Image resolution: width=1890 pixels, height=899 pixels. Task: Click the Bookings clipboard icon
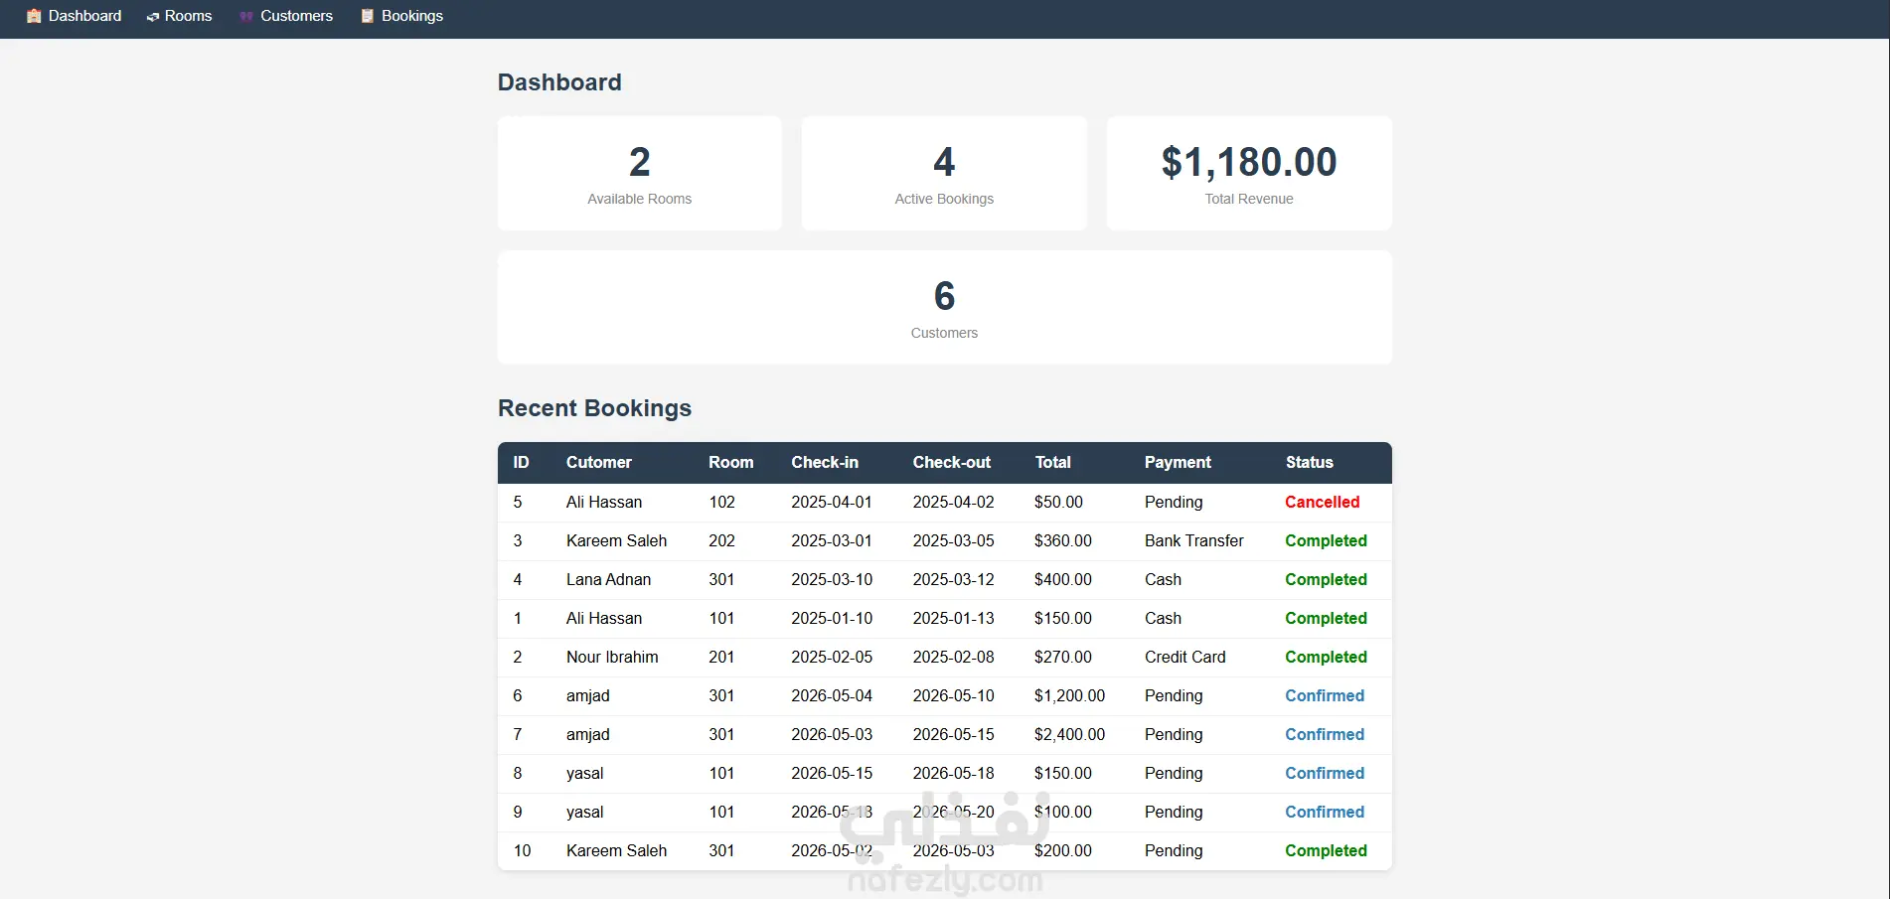coord(368,16)
